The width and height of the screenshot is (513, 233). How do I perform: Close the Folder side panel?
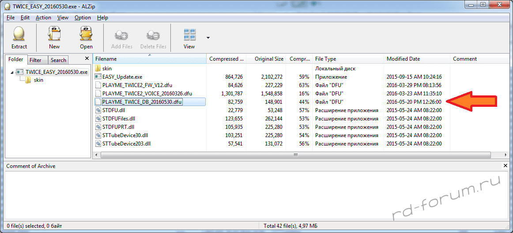87,58
